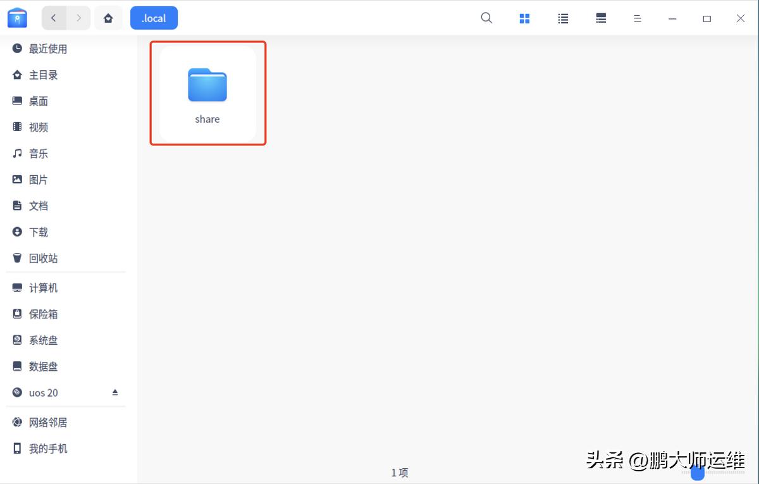Click the eject icon next to uos 20
The width and height of the screenshot is (759, 484).
(115, 392)
